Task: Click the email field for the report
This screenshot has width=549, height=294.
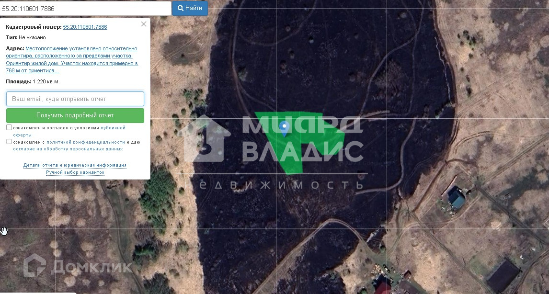Action: coord(75,99)
